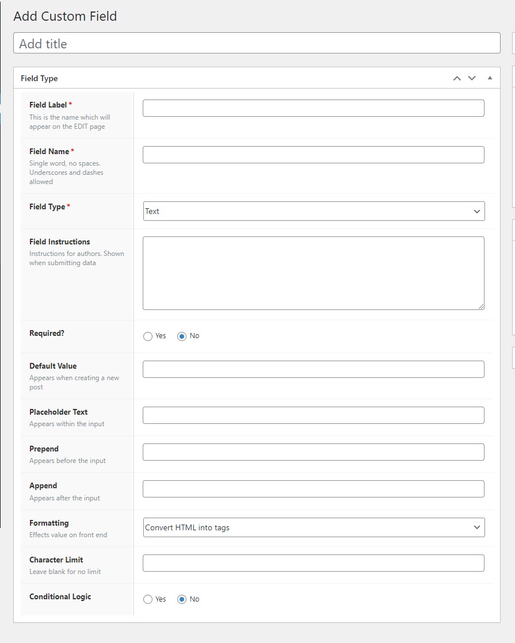Click the Default Value input
Image resolution: width=515 pixels, height=643 pixels.
point(314,369)
